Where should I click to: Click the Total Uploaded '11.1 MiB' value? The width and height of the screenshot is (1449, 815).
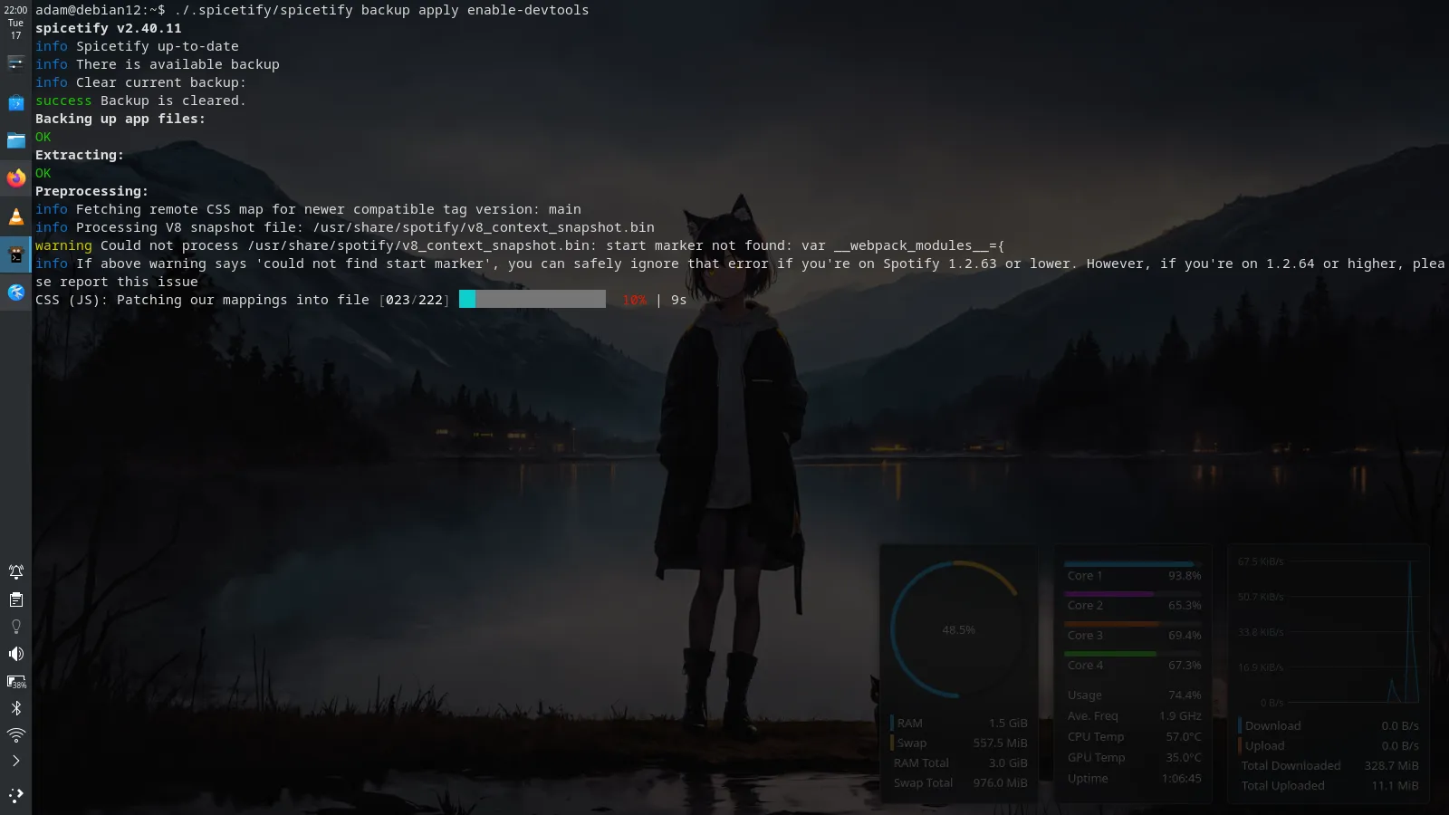point(1395,786)
